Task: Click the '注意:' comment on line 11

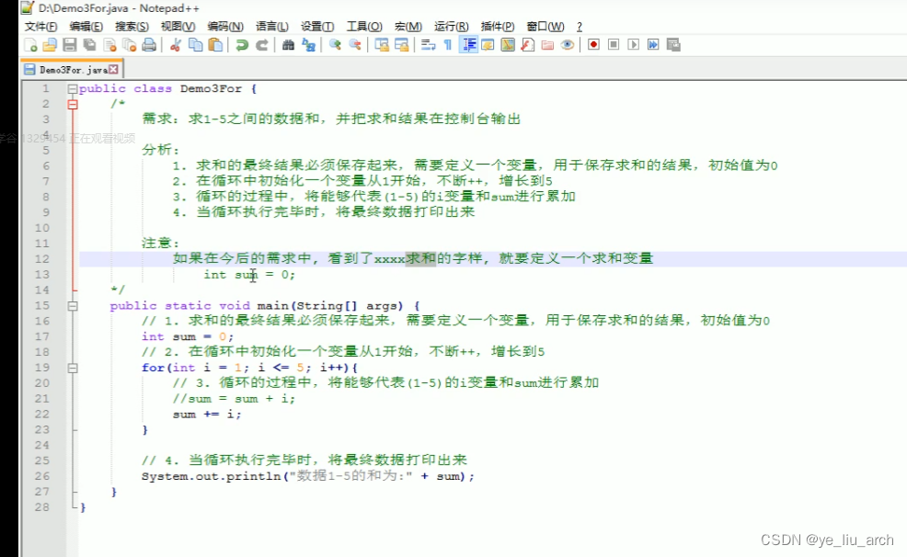Action: (161, 244)
